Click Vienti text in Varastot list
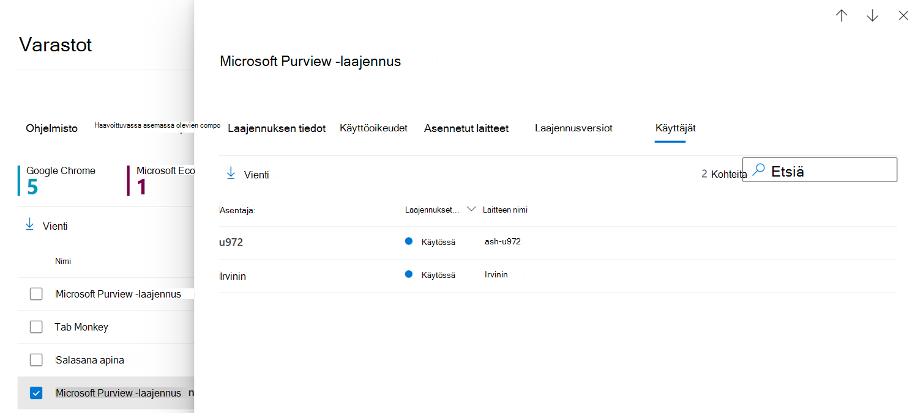The height and width of the screenshot is (413, 918). (55, 226)
